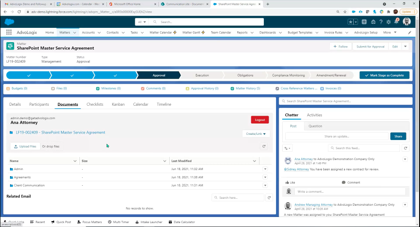Image resolution: width=420 pixels, height=227 pixels.
Task: Open the Salesforce notifications bell
Action: [x=396, y=22]
